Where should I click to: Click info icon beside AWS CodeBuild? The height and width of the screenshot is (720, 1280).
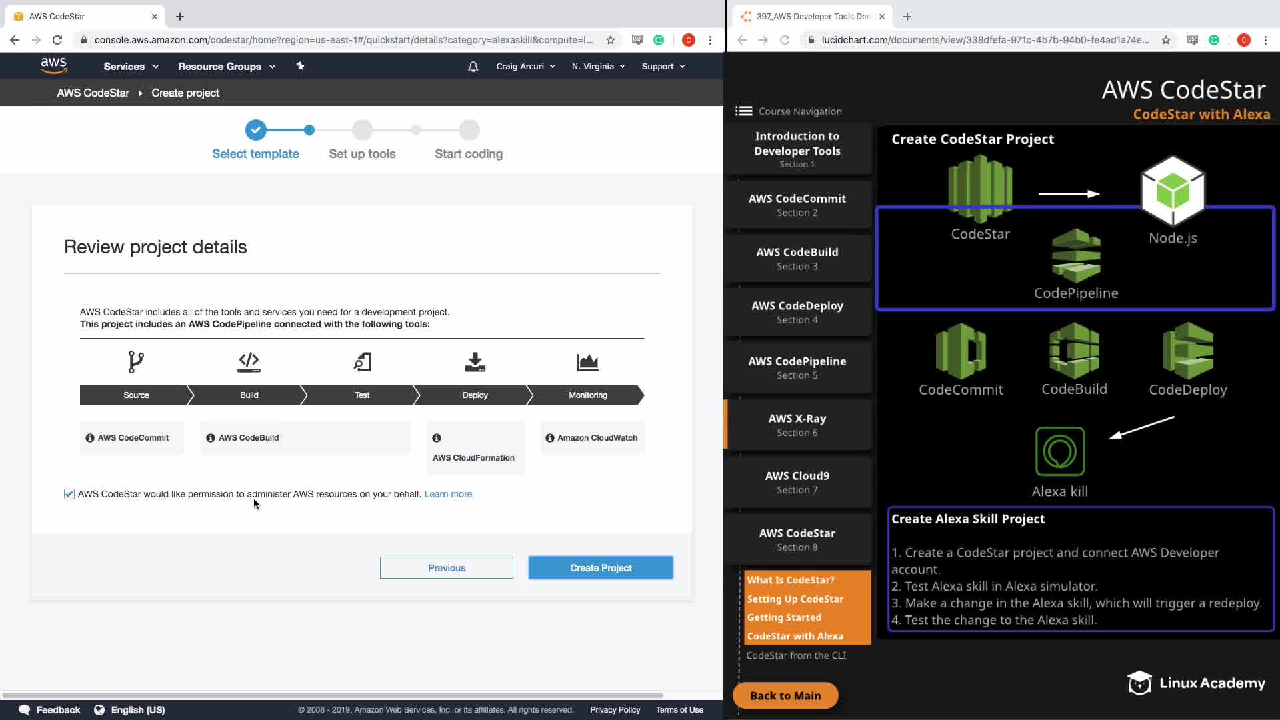pos(211,438)
